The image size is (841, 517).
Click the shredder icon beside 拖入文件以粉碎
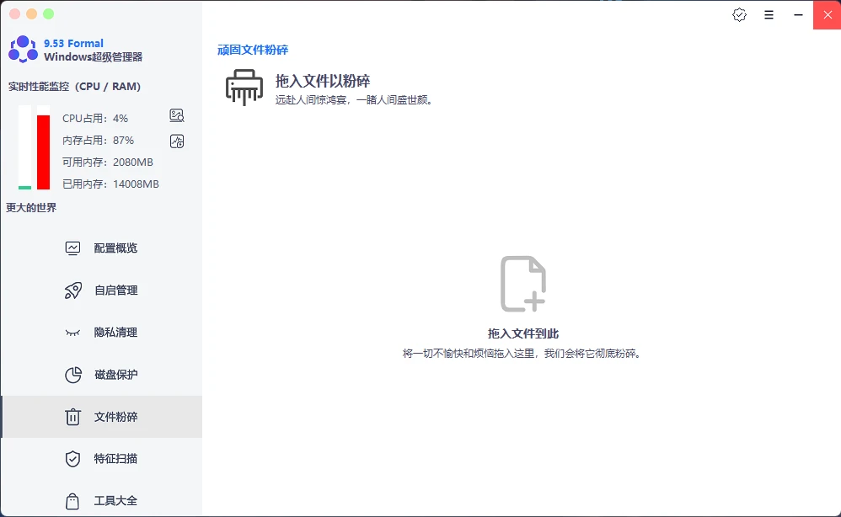[244, 87]
